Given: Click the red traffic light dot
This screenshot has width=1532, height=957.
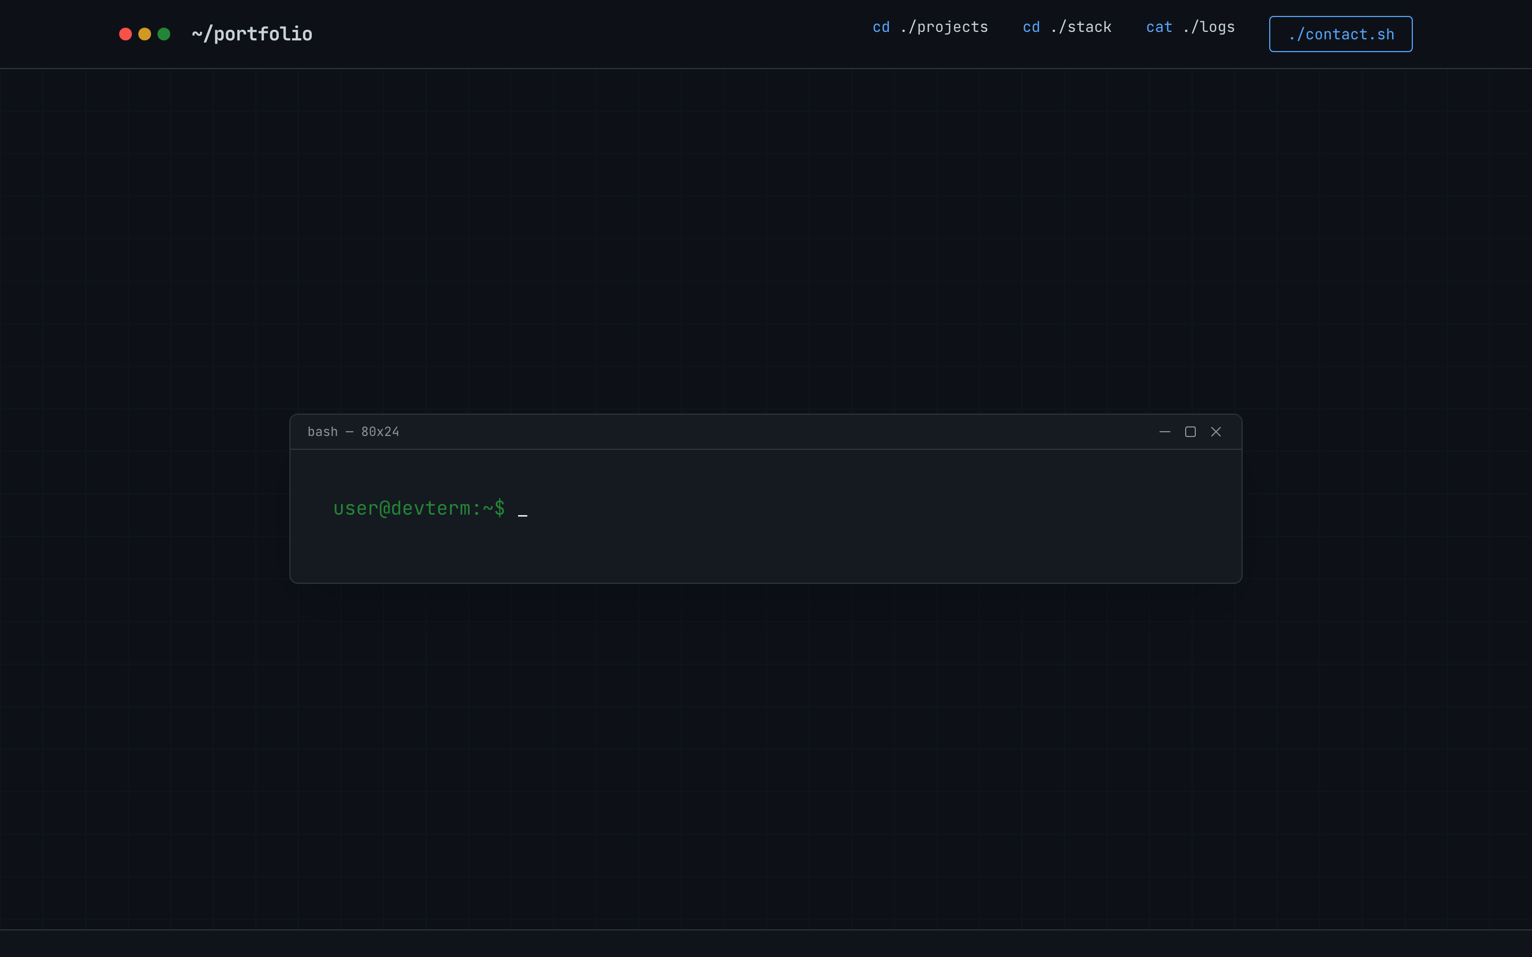Looking at the screenshot, I should pyautogui.click(x=124, y=33).
